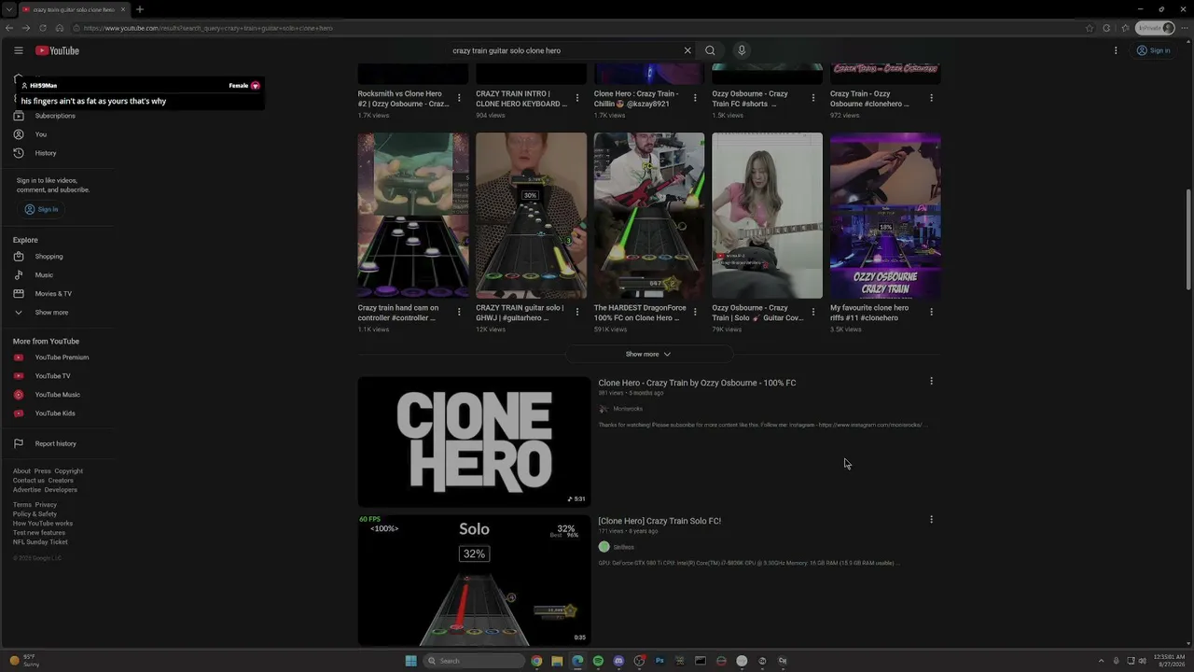The image size is (1194, 672).
Task: Open Subscriptions in the sidebar
Action: pos(56,116)
